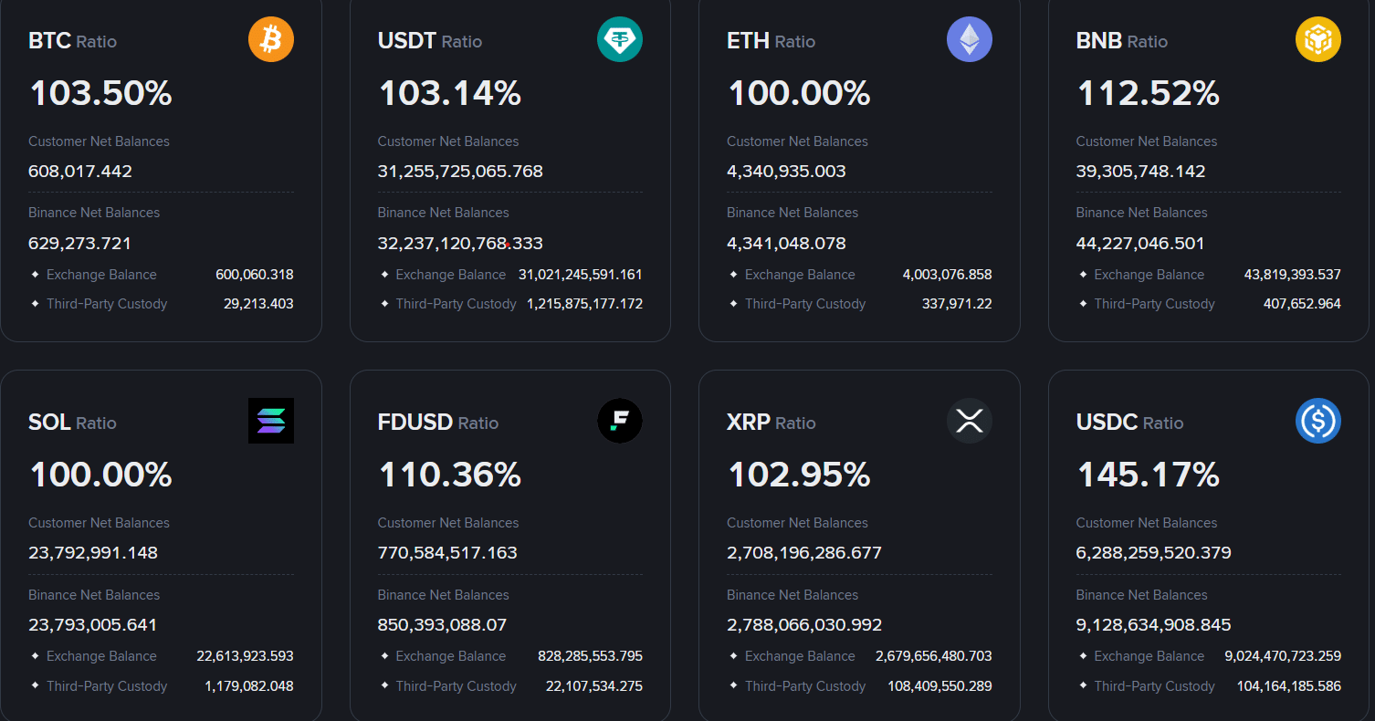Click the Bitcoin orange coin icon
Screen dimensions: 1375x721
click(271, 40)
